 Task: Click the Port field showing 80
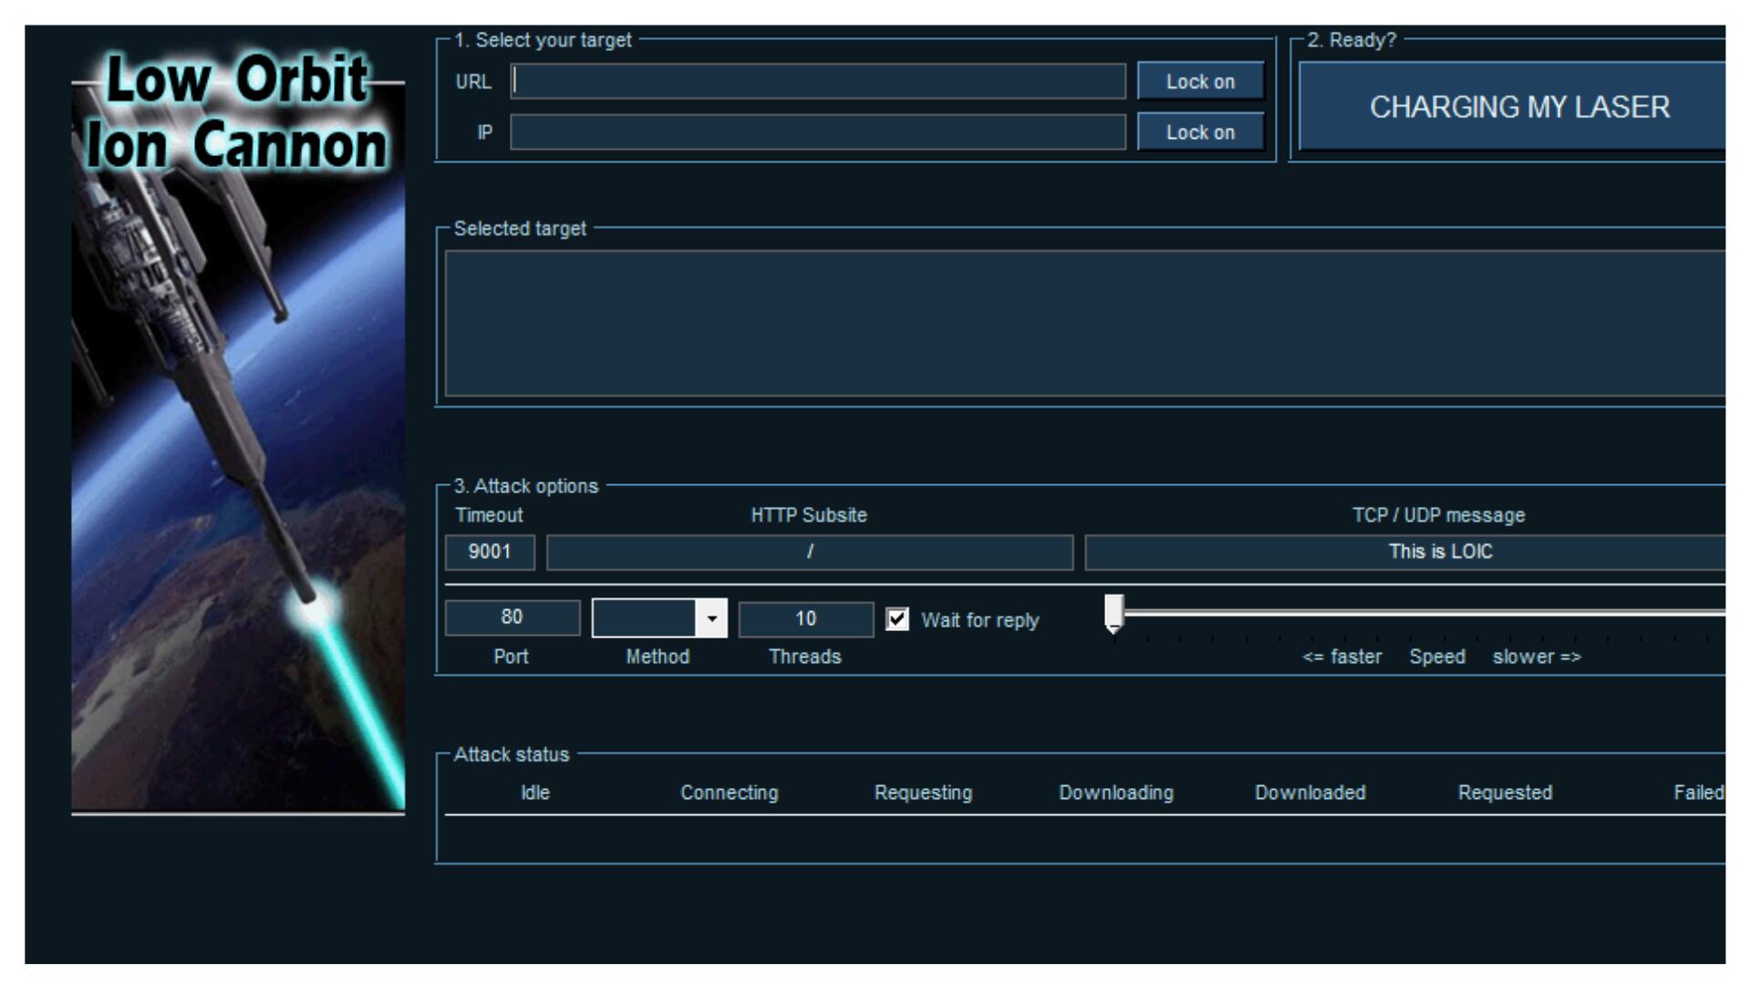point(512,618)
